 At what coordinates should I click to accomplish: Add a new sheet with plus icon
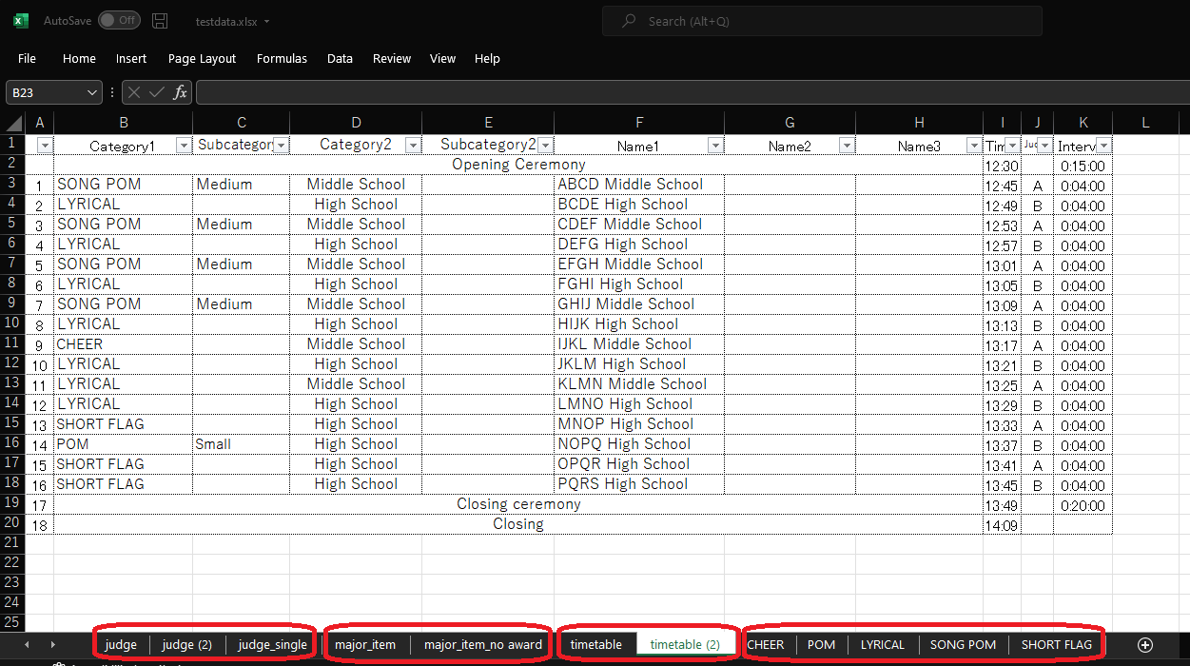(x=1145, y=644)
